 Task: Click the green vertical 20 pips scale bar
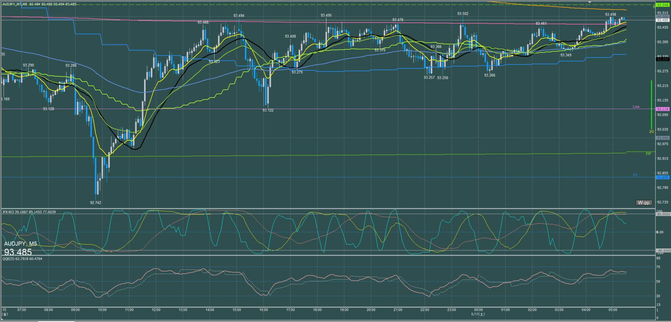[651, 105]
